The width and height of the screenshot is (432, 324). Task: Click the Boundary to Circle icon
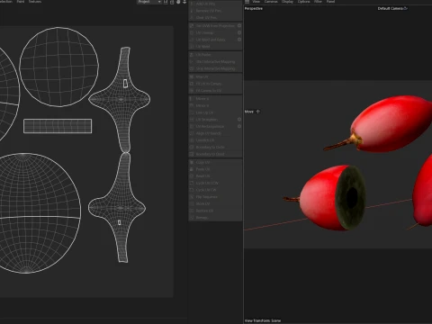click(x=192, y=148)
